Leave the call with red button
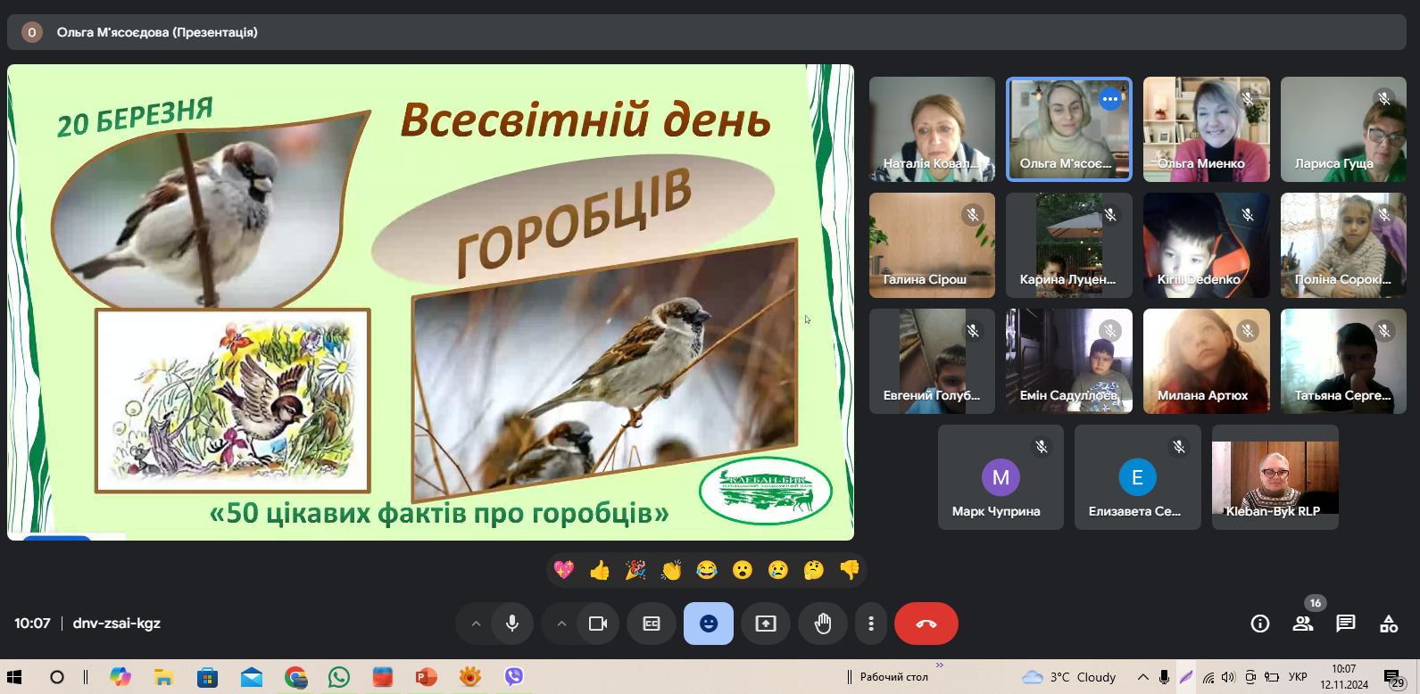1420x694 pixels. [x=926, y=624]
